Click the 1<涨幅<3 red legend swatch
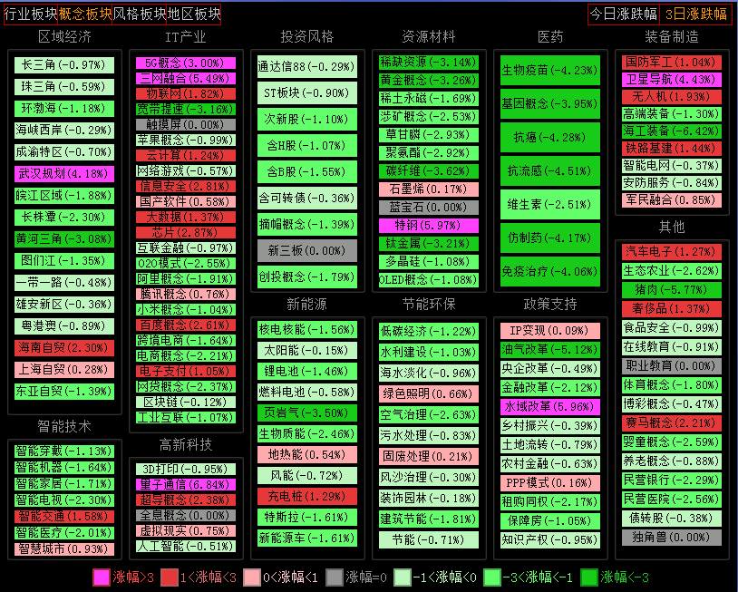The width and height of the screenshot is (738, 592). [170, 577]
